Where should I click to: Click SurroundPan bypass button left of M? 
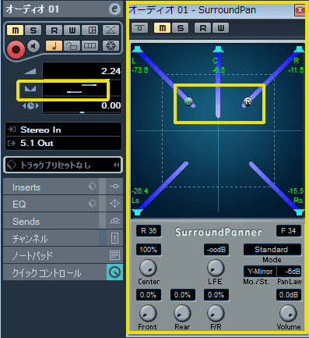(140, 28)
